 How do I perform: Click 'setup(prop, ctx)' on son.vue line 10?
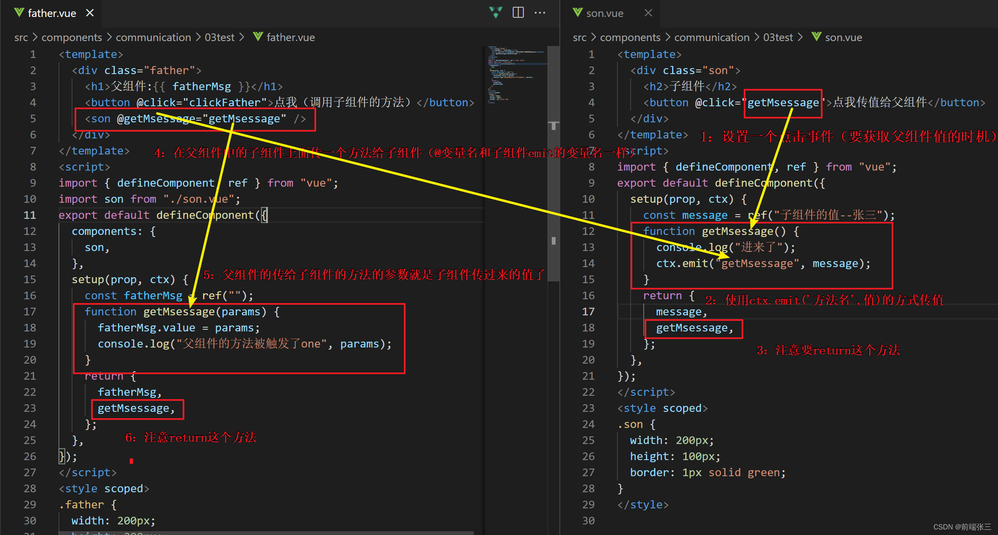point(682,199)
